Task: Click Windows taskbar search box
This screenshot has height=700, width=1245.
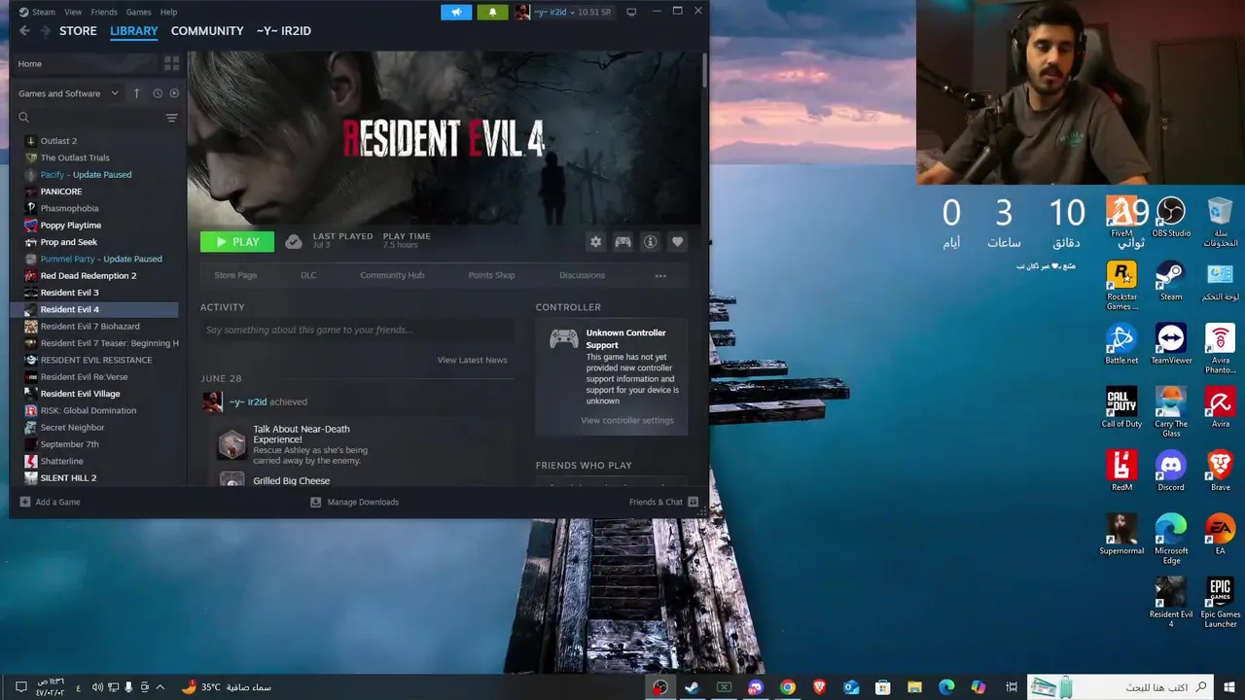Action: click(x=1121, y=687)
